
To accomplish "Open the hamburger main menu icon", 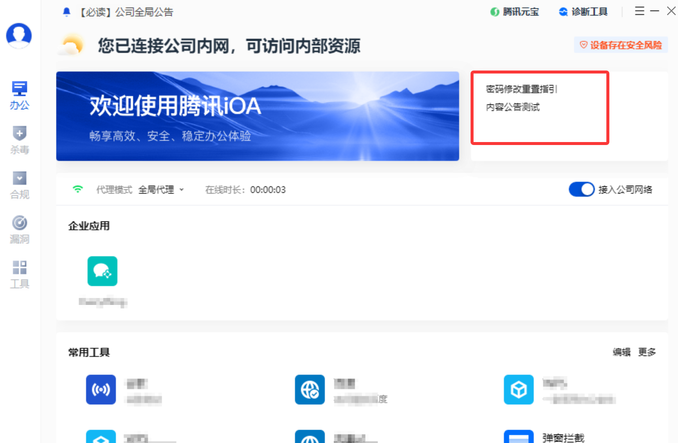I will (640, 11).
